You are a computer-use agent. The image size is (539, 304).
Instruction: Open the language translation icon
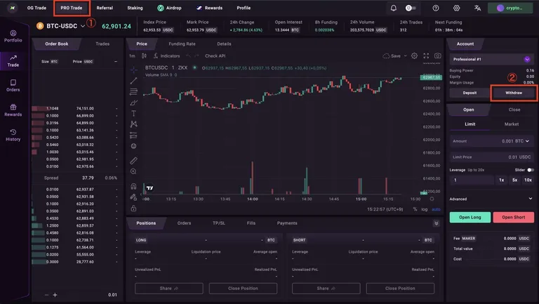tap(477, 8)
